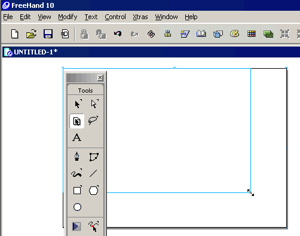300x236 pixels.
Task: Click the FreeHand 10 application icon
Action: coord(6,5)
